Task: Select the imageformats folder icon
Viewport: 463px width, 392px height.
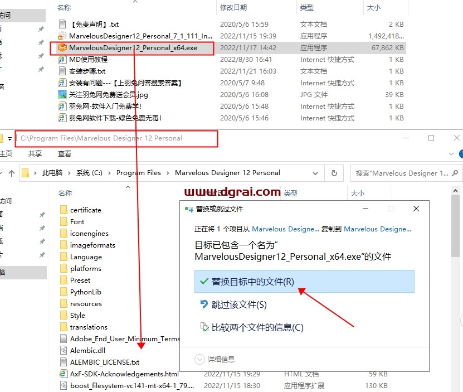Action: click(x=64, y=245)
